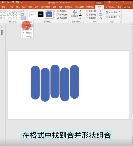Open the text fill color A dropdown
Viewport: 133px width, 146px height.
click(81, 11)
